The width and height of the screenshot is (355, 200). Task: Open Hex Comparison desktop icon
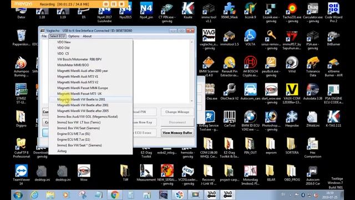313,148
